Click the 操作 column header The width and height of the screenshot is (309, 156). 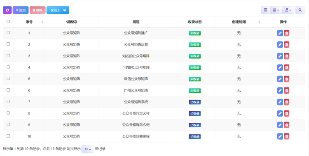point(283,22)
